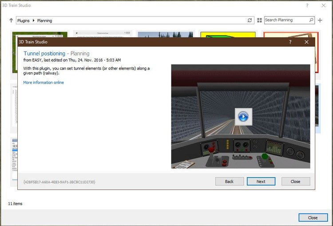The width and height of the screenshot is (333, 226).
Task: Click the search magnifier icon
Action: 311,20
